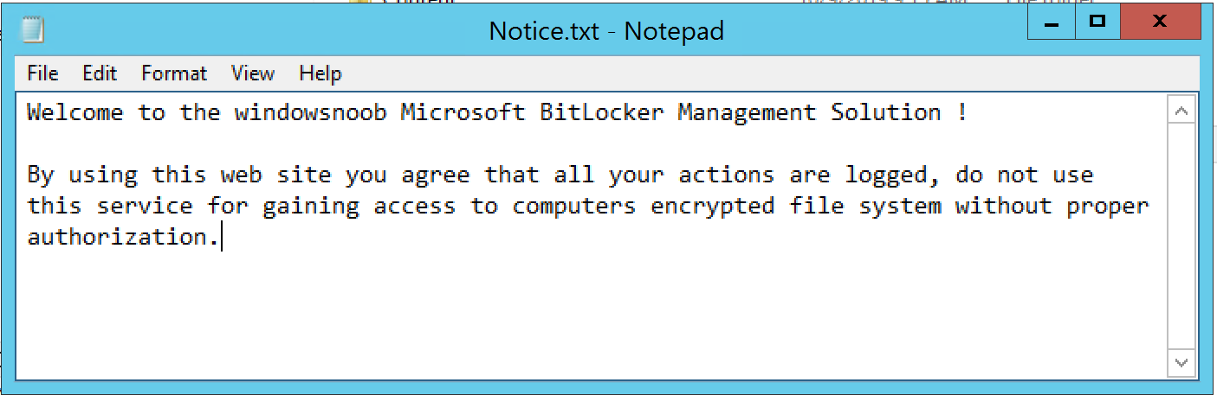Click the Notice.txt - Notepad title text
1217x395 pixels.
606,31
